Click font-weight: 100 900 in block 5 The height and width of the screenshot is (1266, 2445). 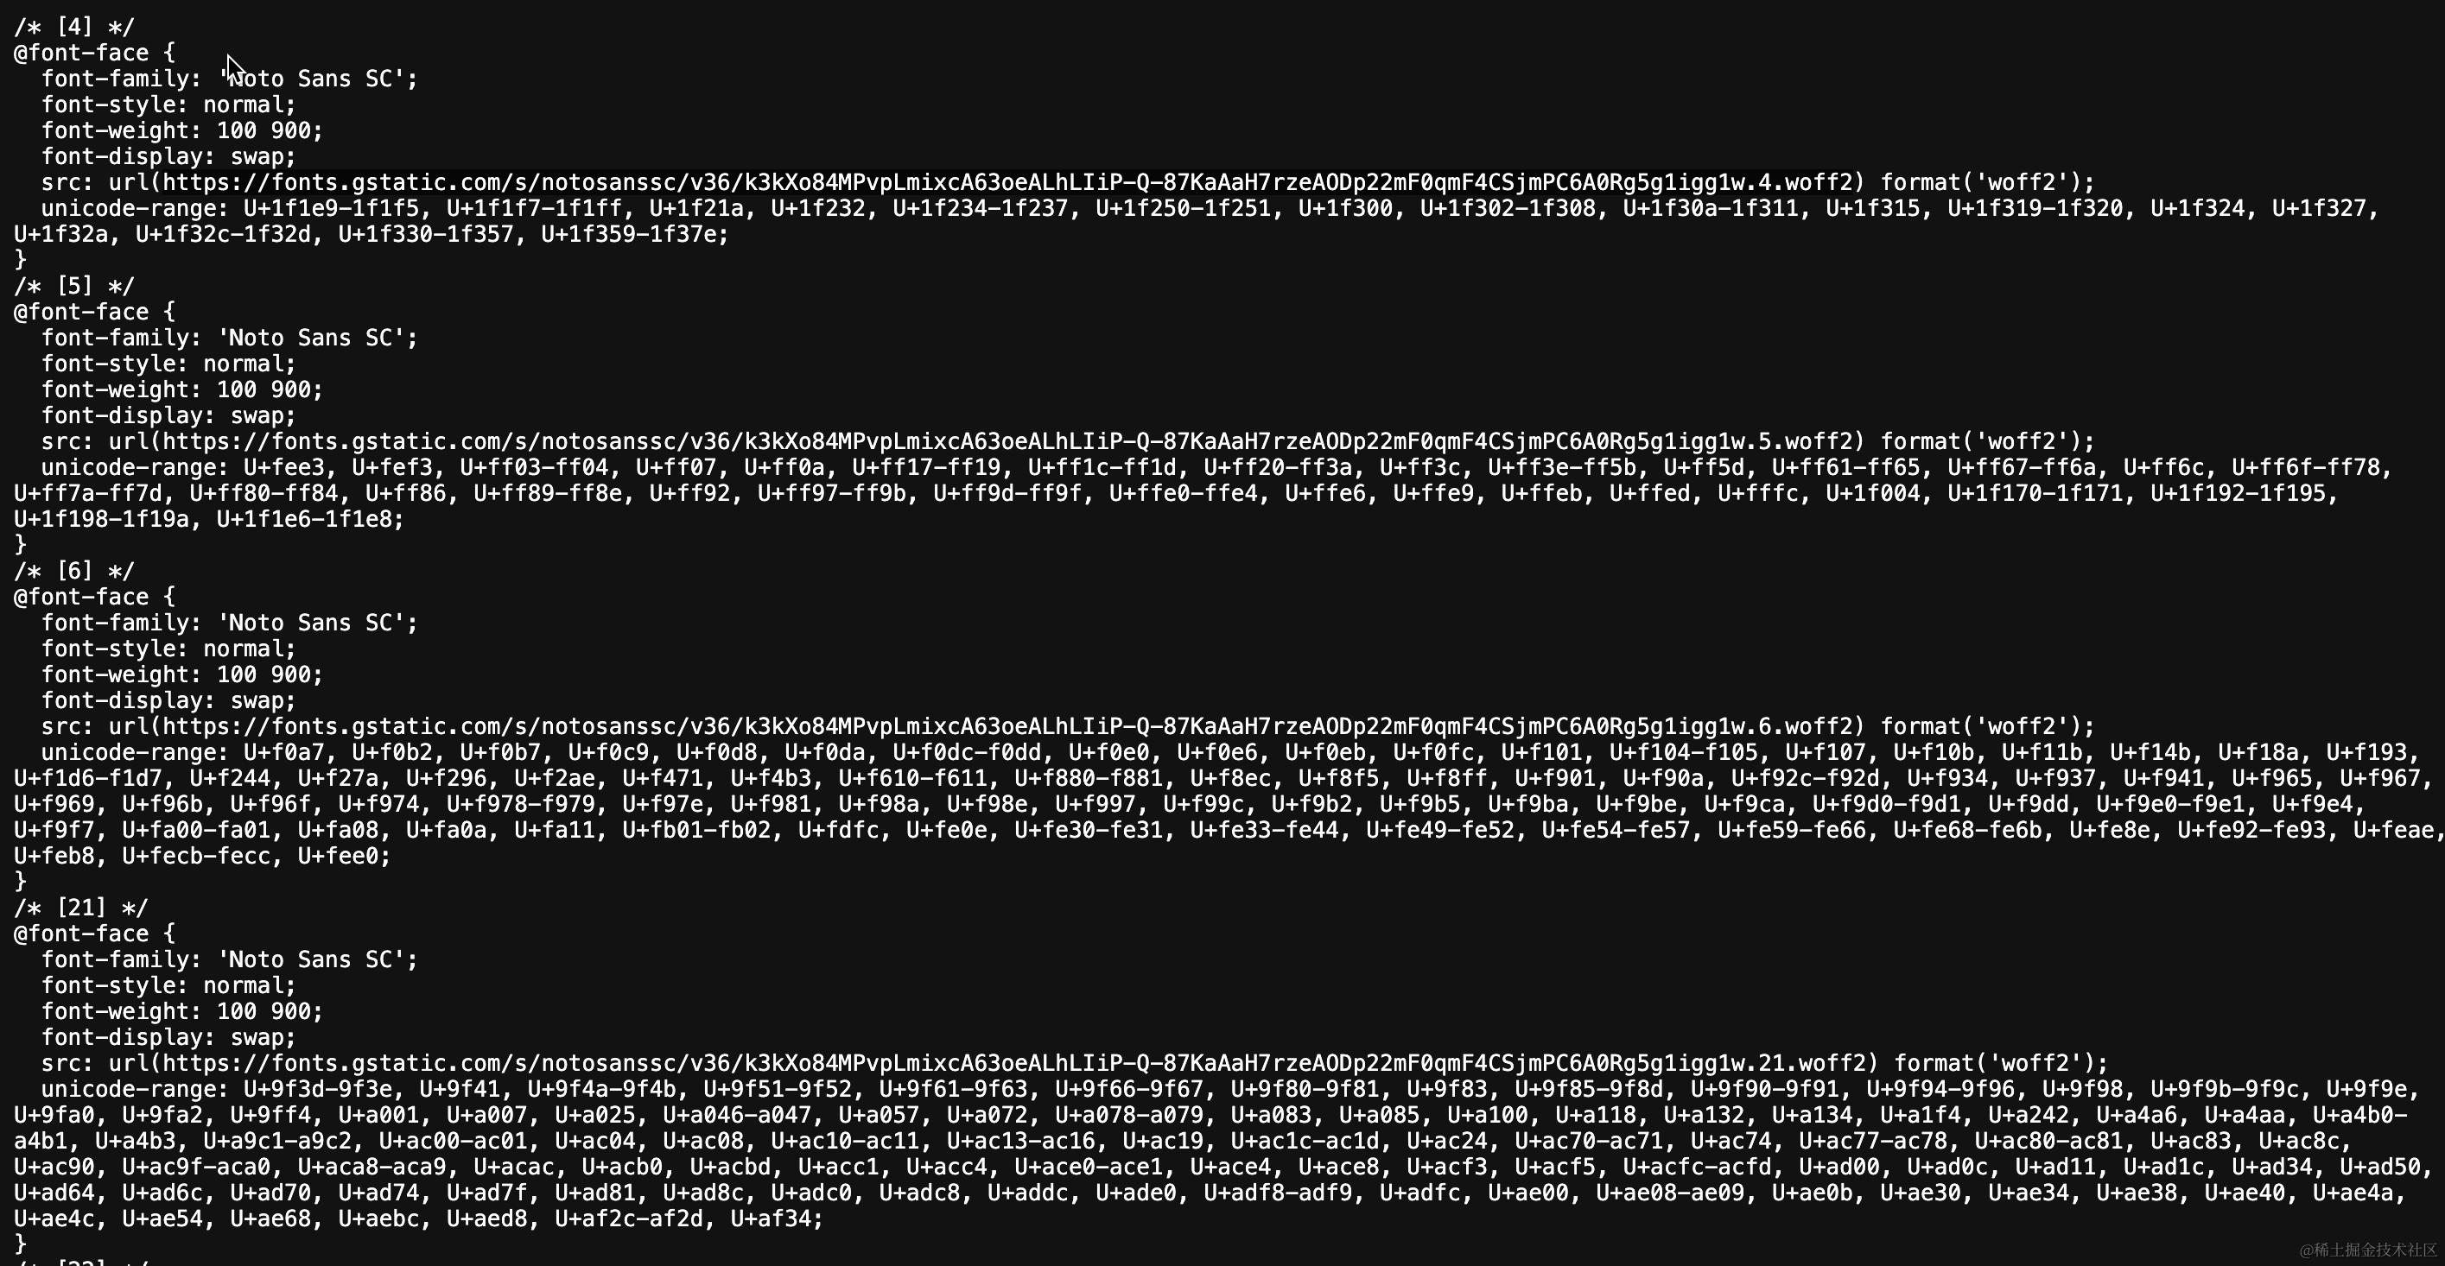coord(181,389)
